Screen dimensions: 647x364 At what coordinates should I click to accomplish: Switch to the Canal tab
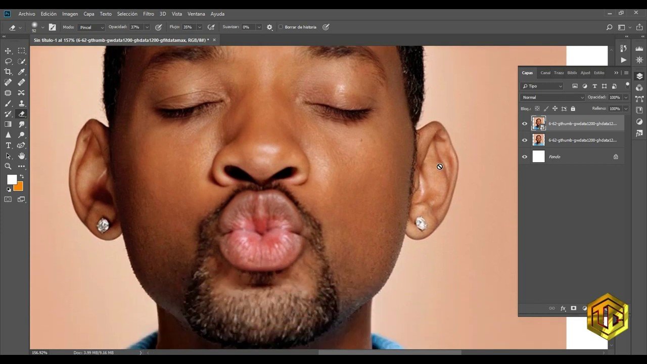click(545, 73)
